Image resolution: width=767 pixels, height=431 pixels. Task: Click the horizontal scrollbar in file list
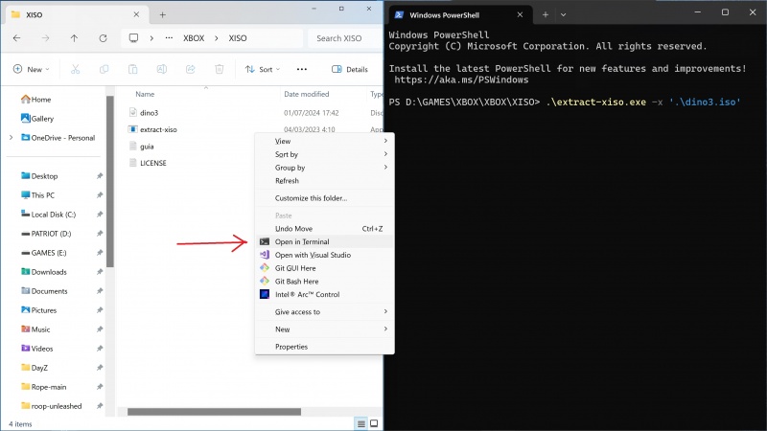tap(214, 412)
